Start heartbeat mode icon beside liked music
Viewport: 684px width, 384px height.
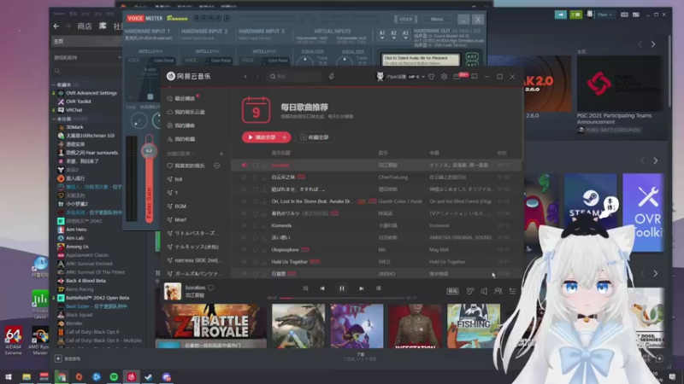click(x=217, y=166)
